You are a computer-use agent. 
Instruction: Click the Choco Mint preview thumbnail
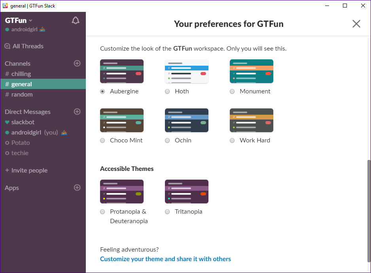[122, 120]
